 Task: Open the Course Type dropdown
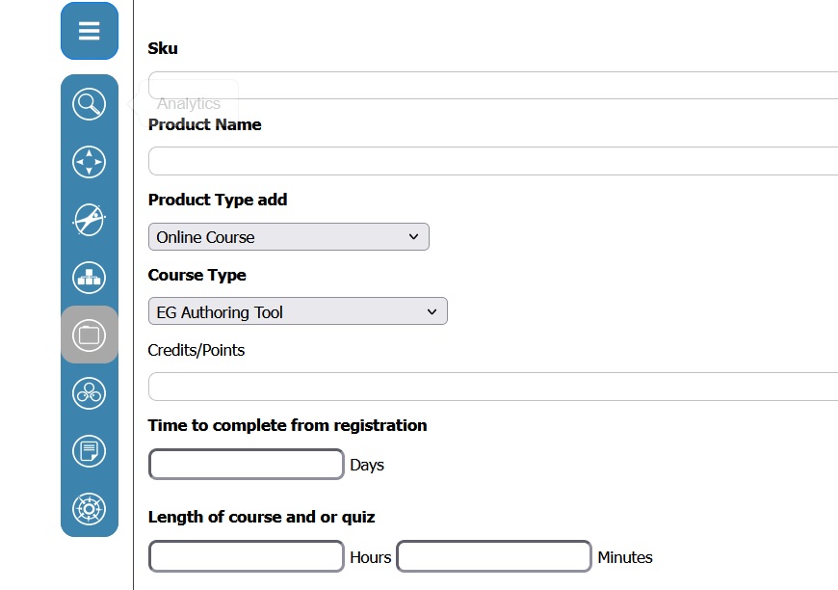pos(297,312)
